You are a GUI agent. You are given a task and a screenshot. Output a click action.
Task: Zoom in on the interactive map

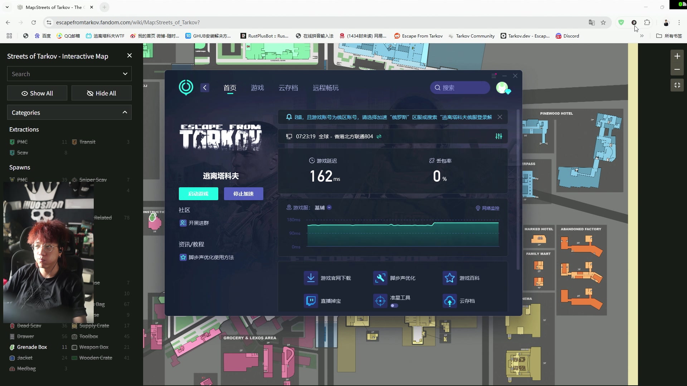pyautogui.click(x=677, y=56)
